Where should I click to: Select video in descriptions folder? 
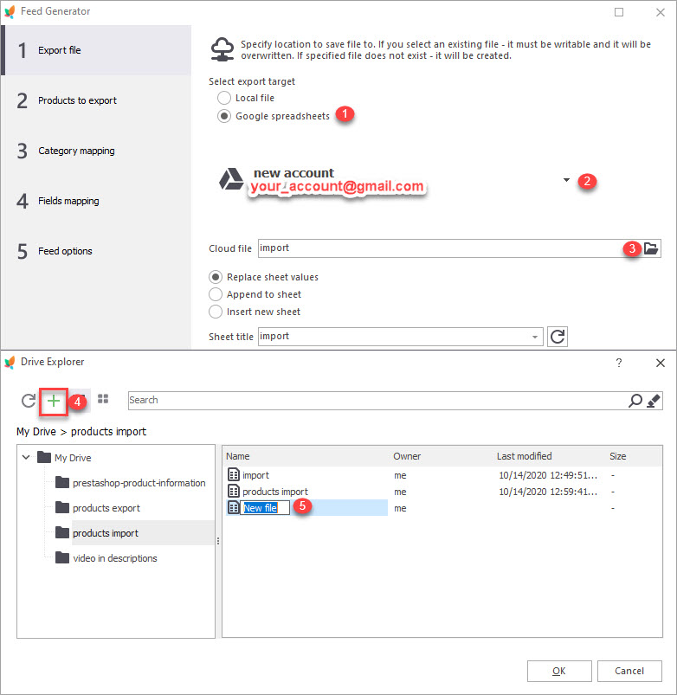pos(115,558)
